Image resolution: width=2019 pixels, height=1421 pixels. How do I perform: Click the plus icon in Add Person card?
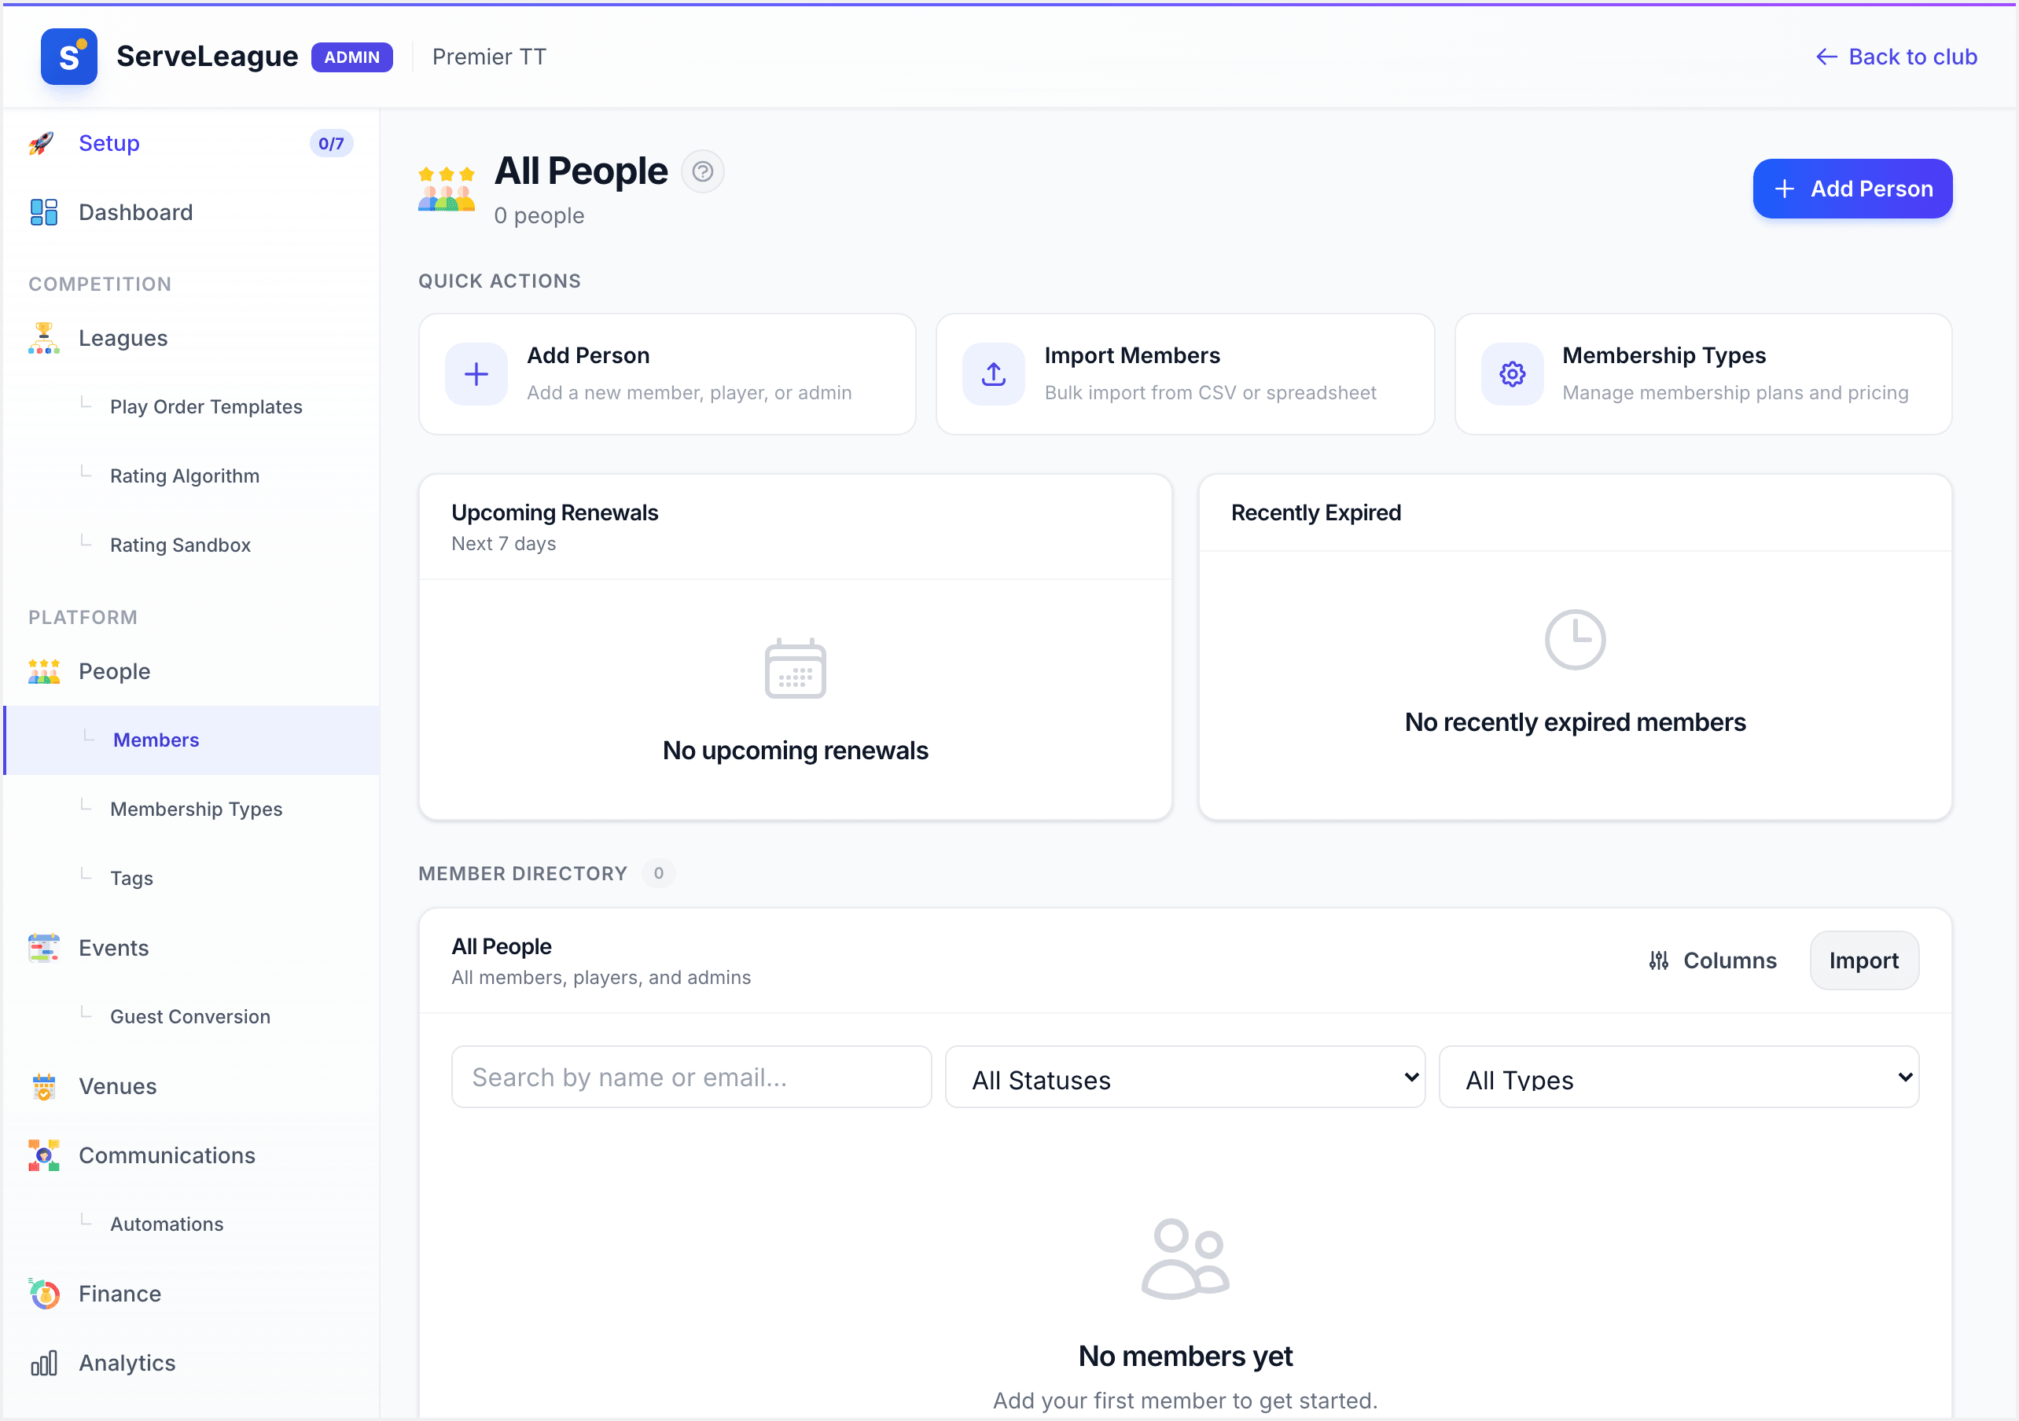click(476, 373)
